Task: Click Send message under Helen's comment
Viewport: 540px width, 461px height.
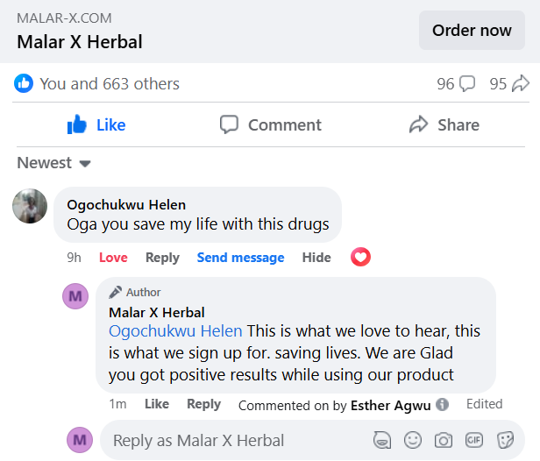Action: (240, 258)
